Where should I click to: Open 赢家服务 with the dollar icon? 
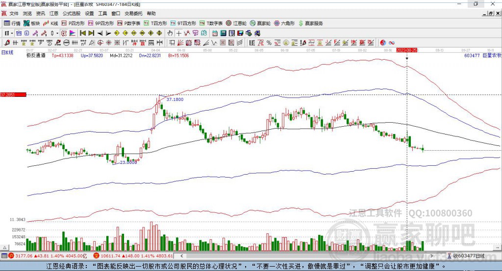pyautogui.click(x=310, y=23)
